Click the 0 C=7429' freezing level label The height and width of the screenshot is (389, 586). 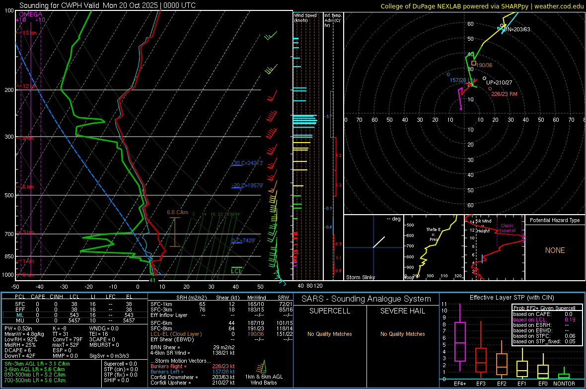tap(243, 240)
